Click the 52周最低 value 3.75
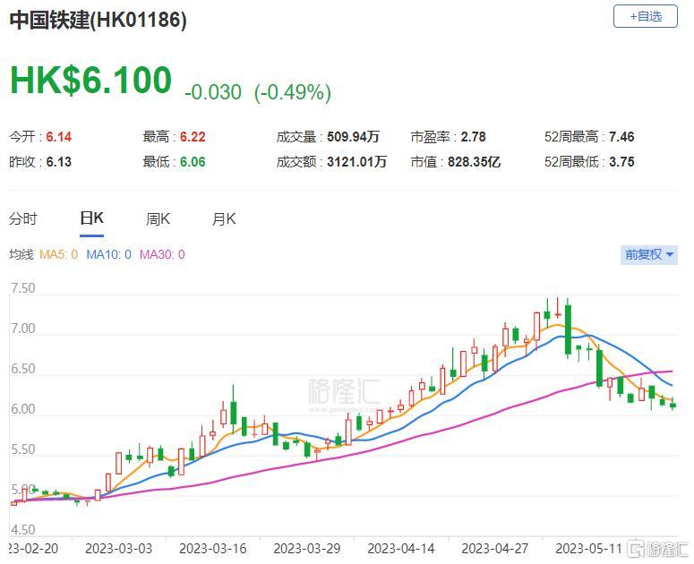 [621, 162]
